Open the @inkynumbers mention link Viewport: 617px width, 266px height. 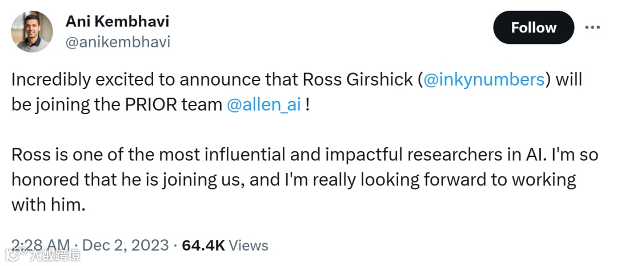pyautogui.click(x=484, y=79)
